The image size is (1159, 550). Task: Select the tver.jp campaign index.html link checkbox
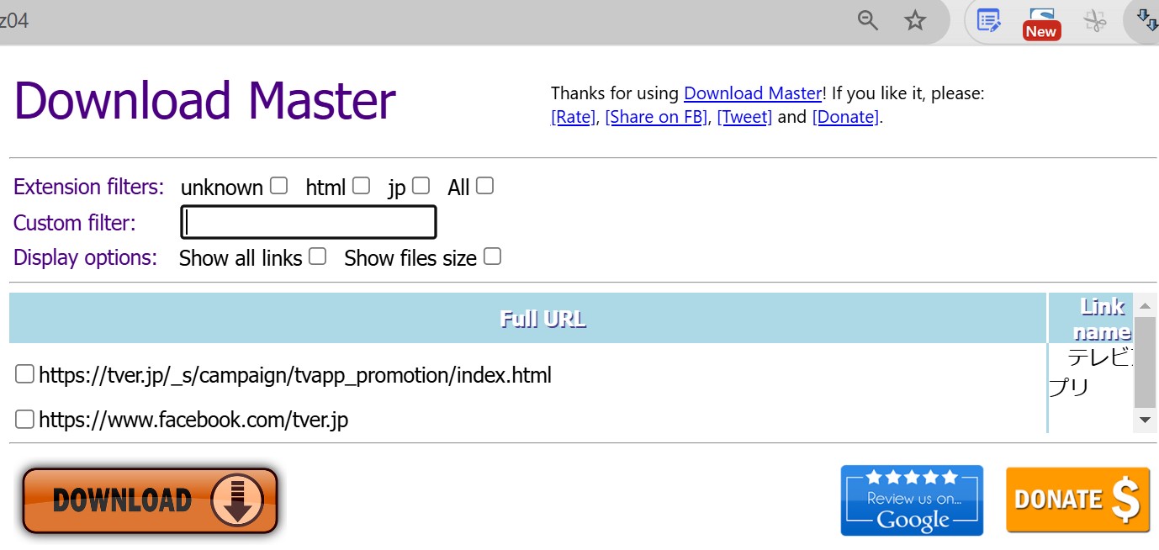point(24,374)
